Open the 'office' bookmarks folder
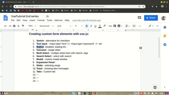 pyautogui.click(x=56, y=11)
